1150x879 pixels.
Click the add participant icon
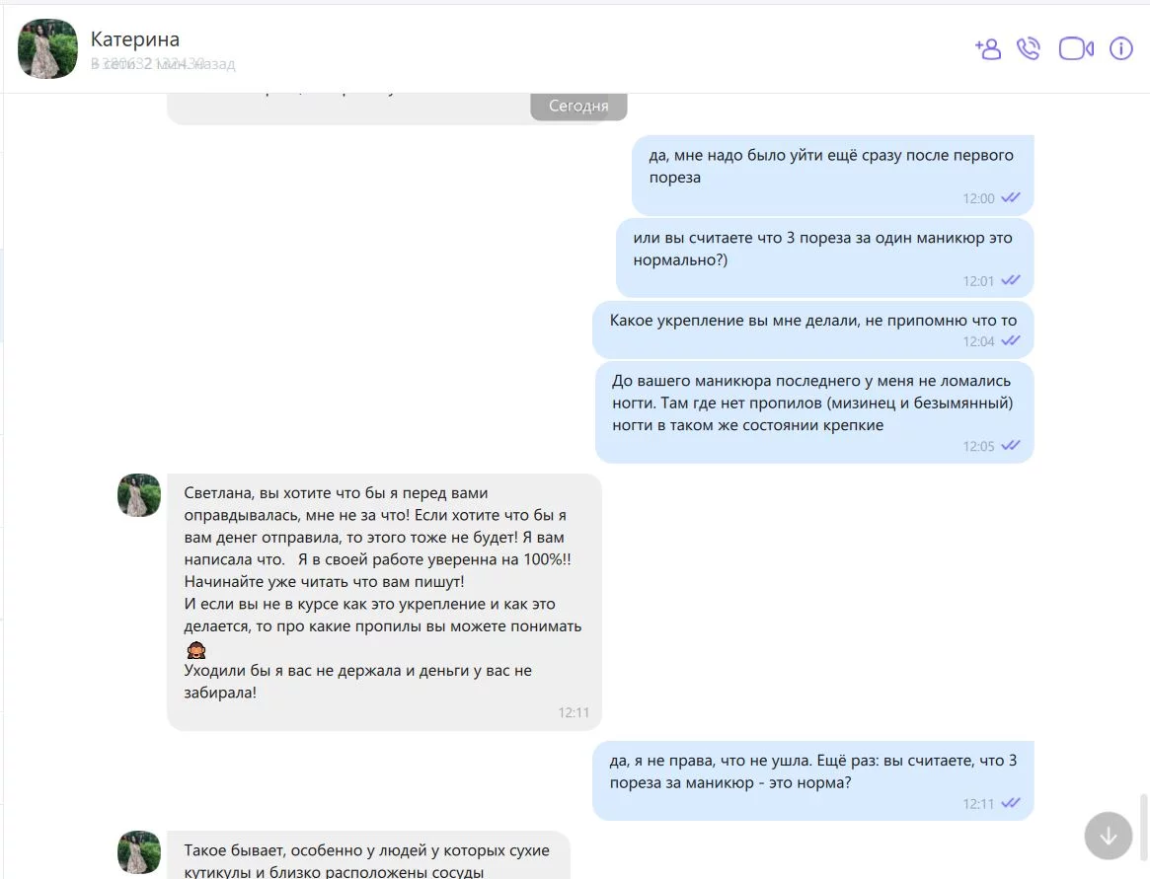pyautogui.click(x=987, y=49)
